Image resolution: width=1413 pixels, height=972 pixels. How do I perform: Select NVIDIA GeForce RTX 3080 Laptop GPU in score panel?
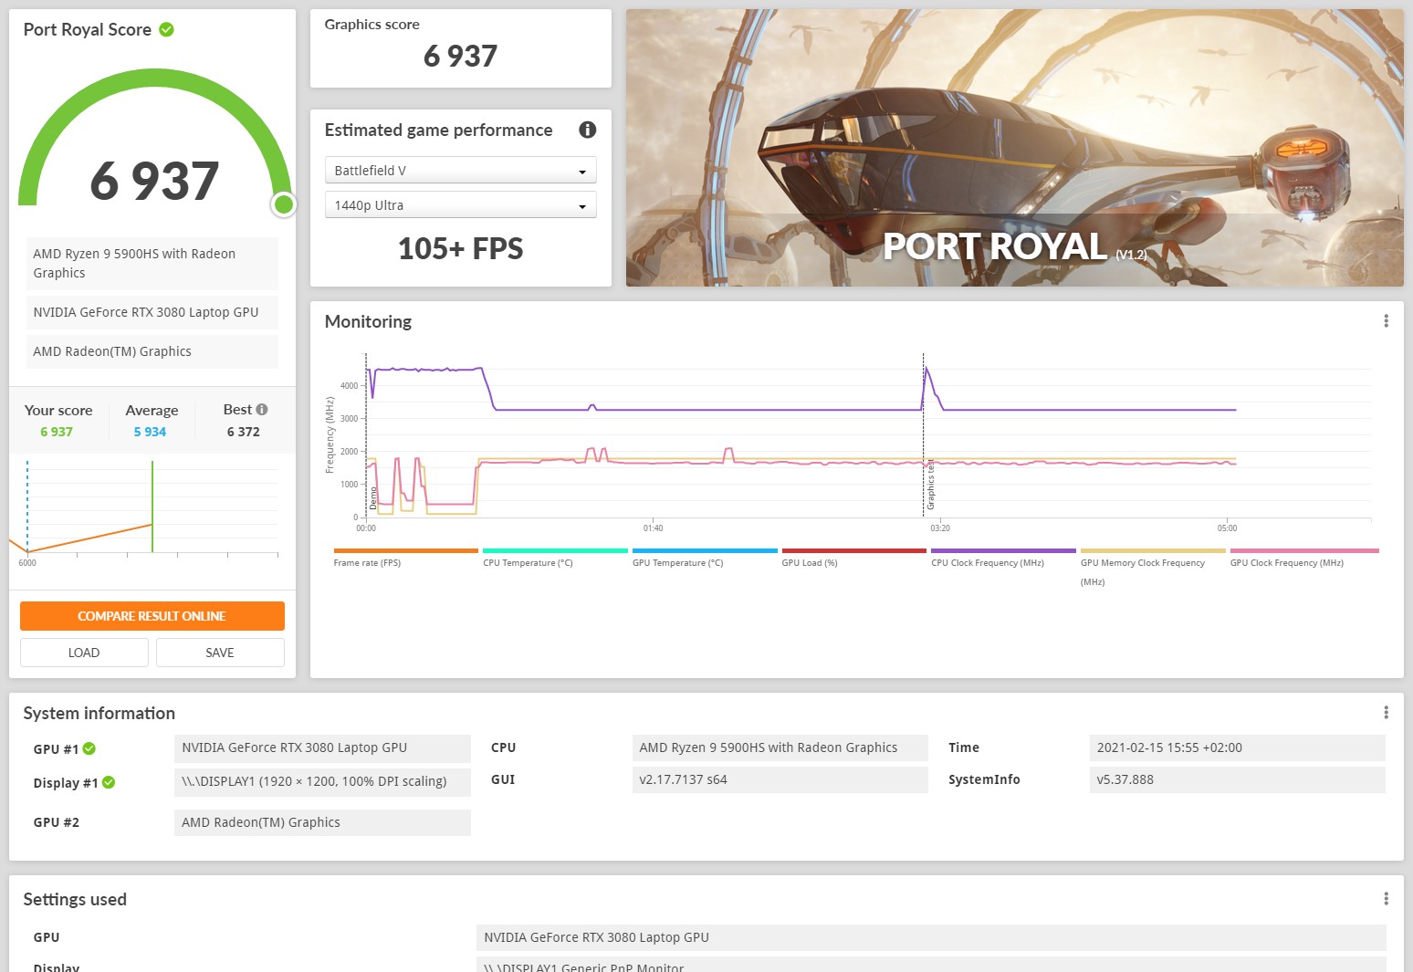(x=152, y=312)
